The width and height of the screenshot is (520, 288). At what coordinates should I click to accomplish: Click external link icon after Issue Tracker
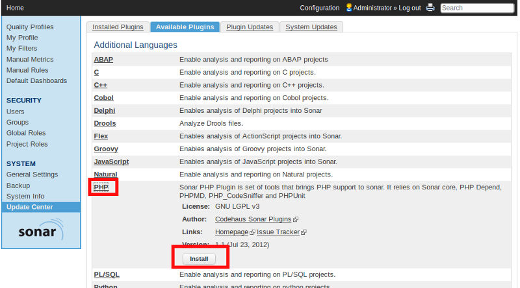[304, 232]
